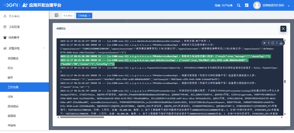Navigate to 应用路由 in sidebar
This screenshot has width=294, height=133.
(x=13, y=106)
